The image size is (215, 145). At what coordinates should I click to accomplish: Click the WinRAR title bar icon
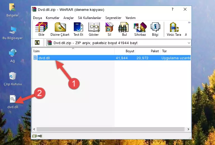tap(34, 9)
